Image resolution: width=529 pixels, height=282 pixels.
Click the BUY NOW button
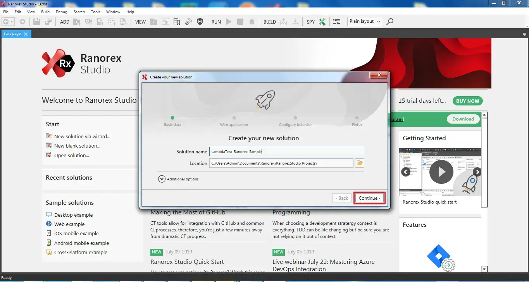(x=467, y=101)
